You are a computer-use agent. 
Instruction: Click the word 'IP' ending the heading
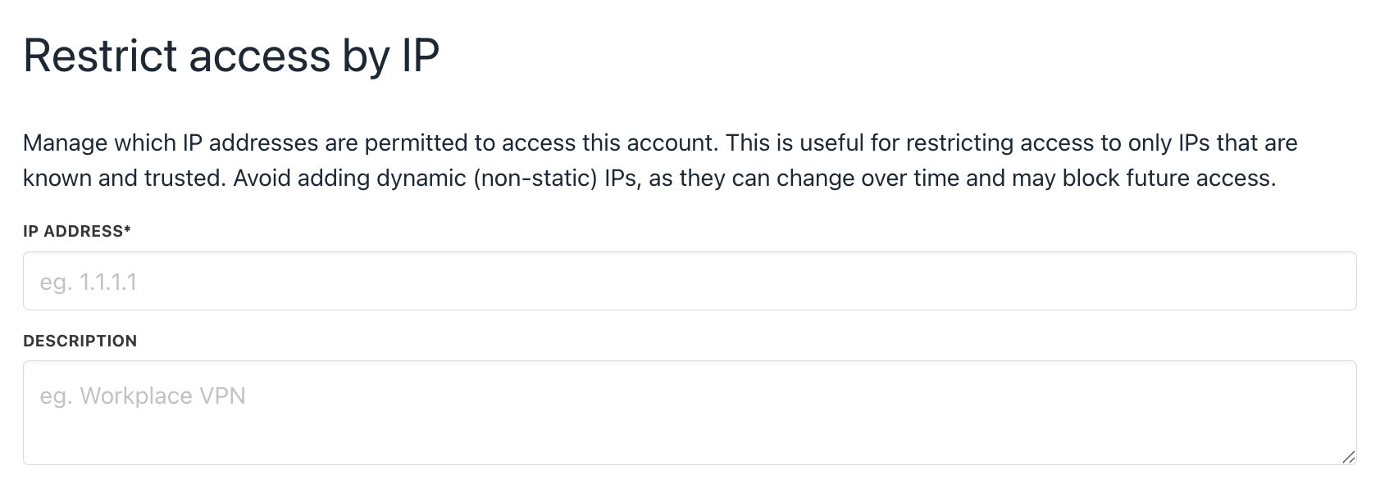coord(419,56)
